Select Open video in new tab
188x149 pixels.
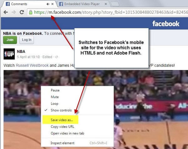[67, 133]
